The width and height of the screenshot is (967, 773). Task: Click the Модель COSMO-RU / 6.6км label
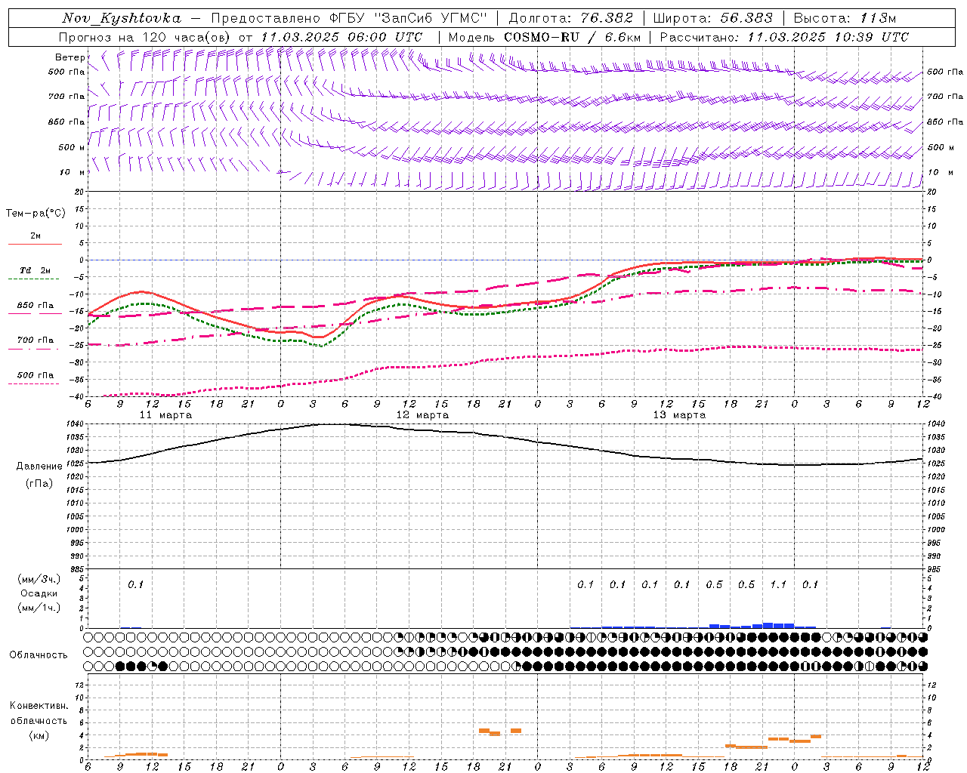(544, 37)
